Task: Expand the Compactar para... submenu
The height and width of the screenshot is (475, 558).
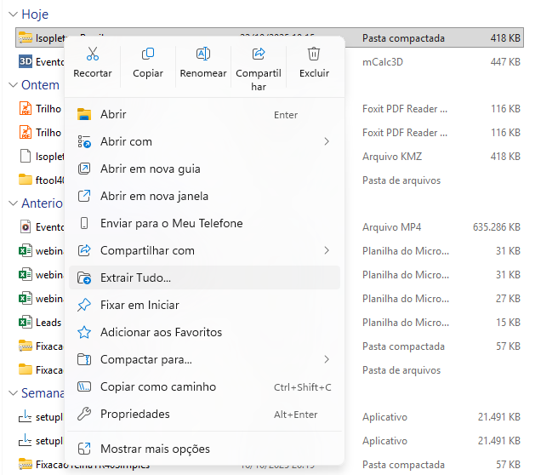Action: (145, 360)
